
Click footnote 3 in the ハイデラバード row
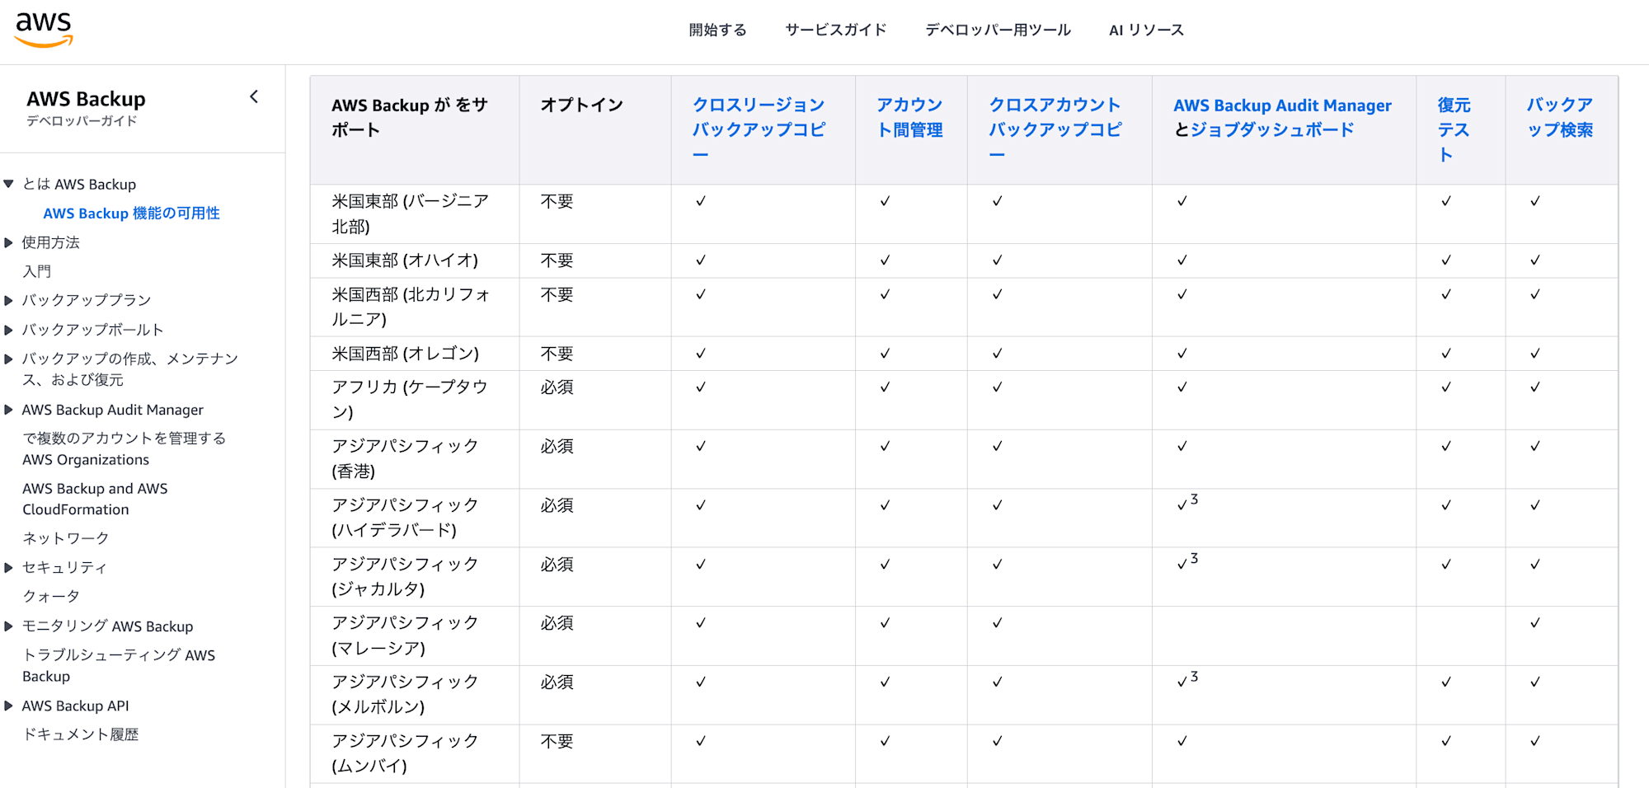pyautogui.click(x=1194, y=500)
